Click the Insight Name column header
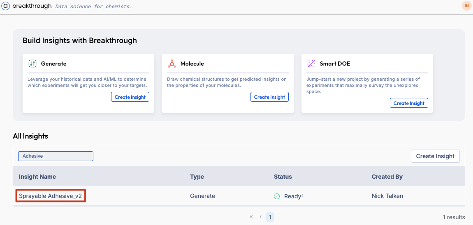473x225 pixels. tap(37, 177)
